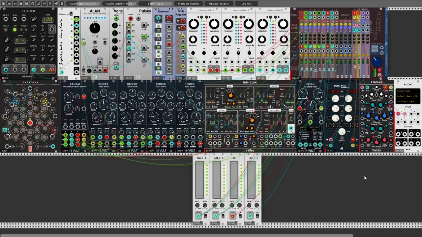Viewport: 422px width, 237px height.
Task: Click the open patch folder icon
Action: coord(9,4)
